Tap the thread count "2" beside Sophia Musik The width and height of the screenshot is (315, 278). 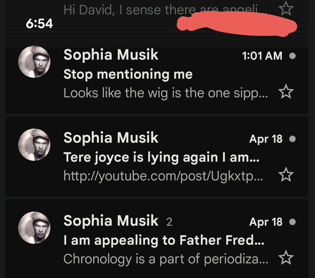169,222
